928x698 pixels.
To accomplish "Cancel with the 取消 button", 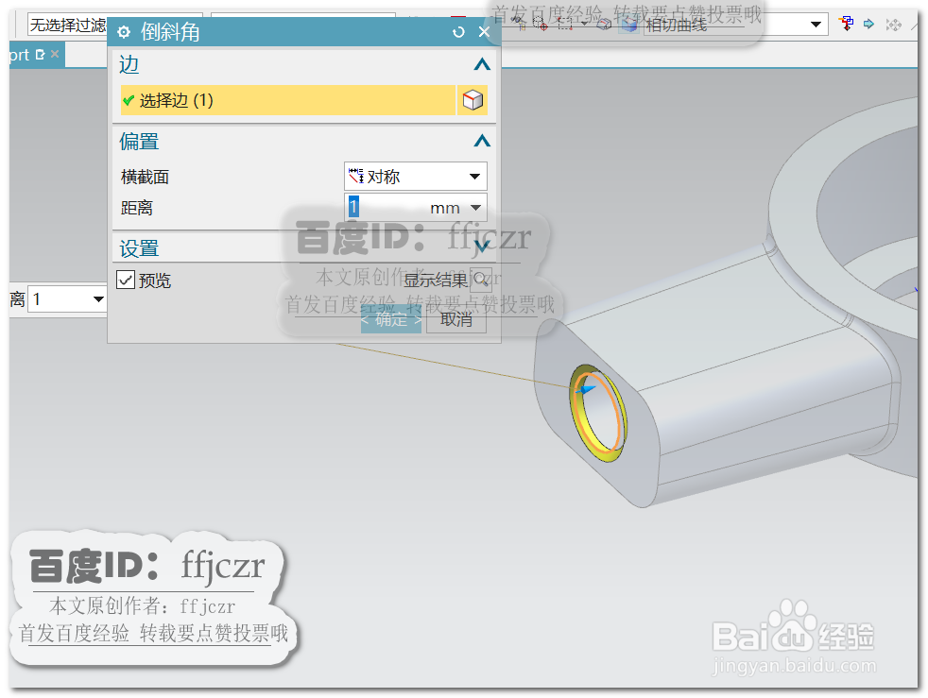I will (456, 320).
